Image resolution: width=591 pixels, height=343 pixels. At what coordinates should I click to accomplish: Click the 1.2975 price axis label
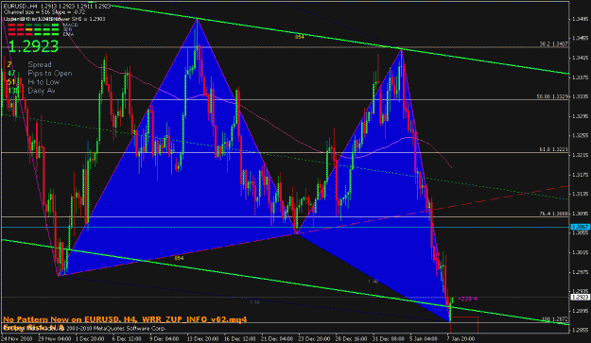[581, 272]
